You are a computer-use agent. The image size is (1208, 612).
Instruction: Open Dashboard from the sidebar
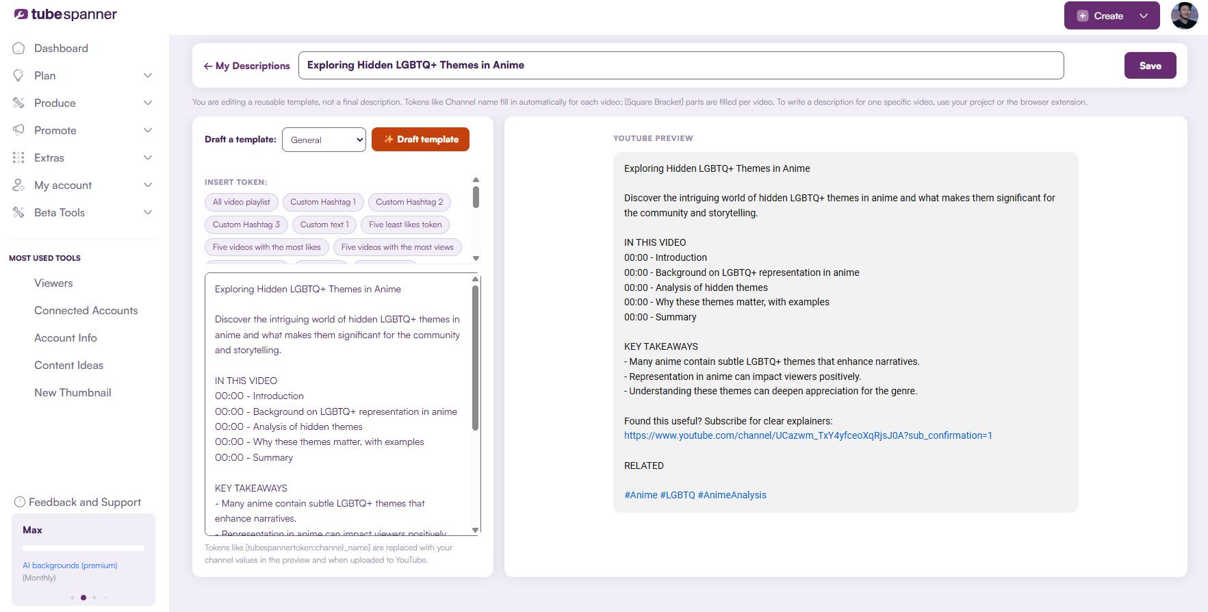61,49
